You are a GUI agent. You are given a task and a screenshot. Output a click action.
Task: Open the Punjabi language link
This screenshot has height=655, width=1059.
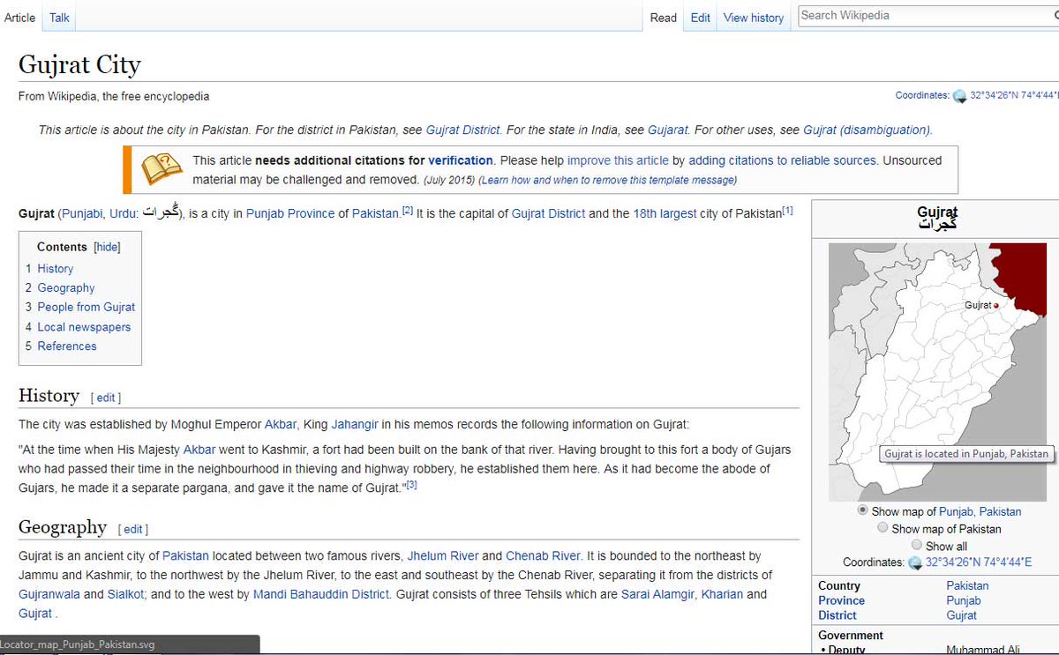(x=82, y=213)
